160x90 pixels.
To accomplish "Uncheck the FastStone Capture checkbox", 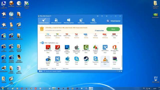I will [x=97, y=49].
